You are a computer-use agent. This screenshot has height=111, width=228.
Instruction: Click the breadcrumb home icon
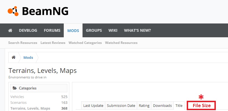tap(14, 57)
